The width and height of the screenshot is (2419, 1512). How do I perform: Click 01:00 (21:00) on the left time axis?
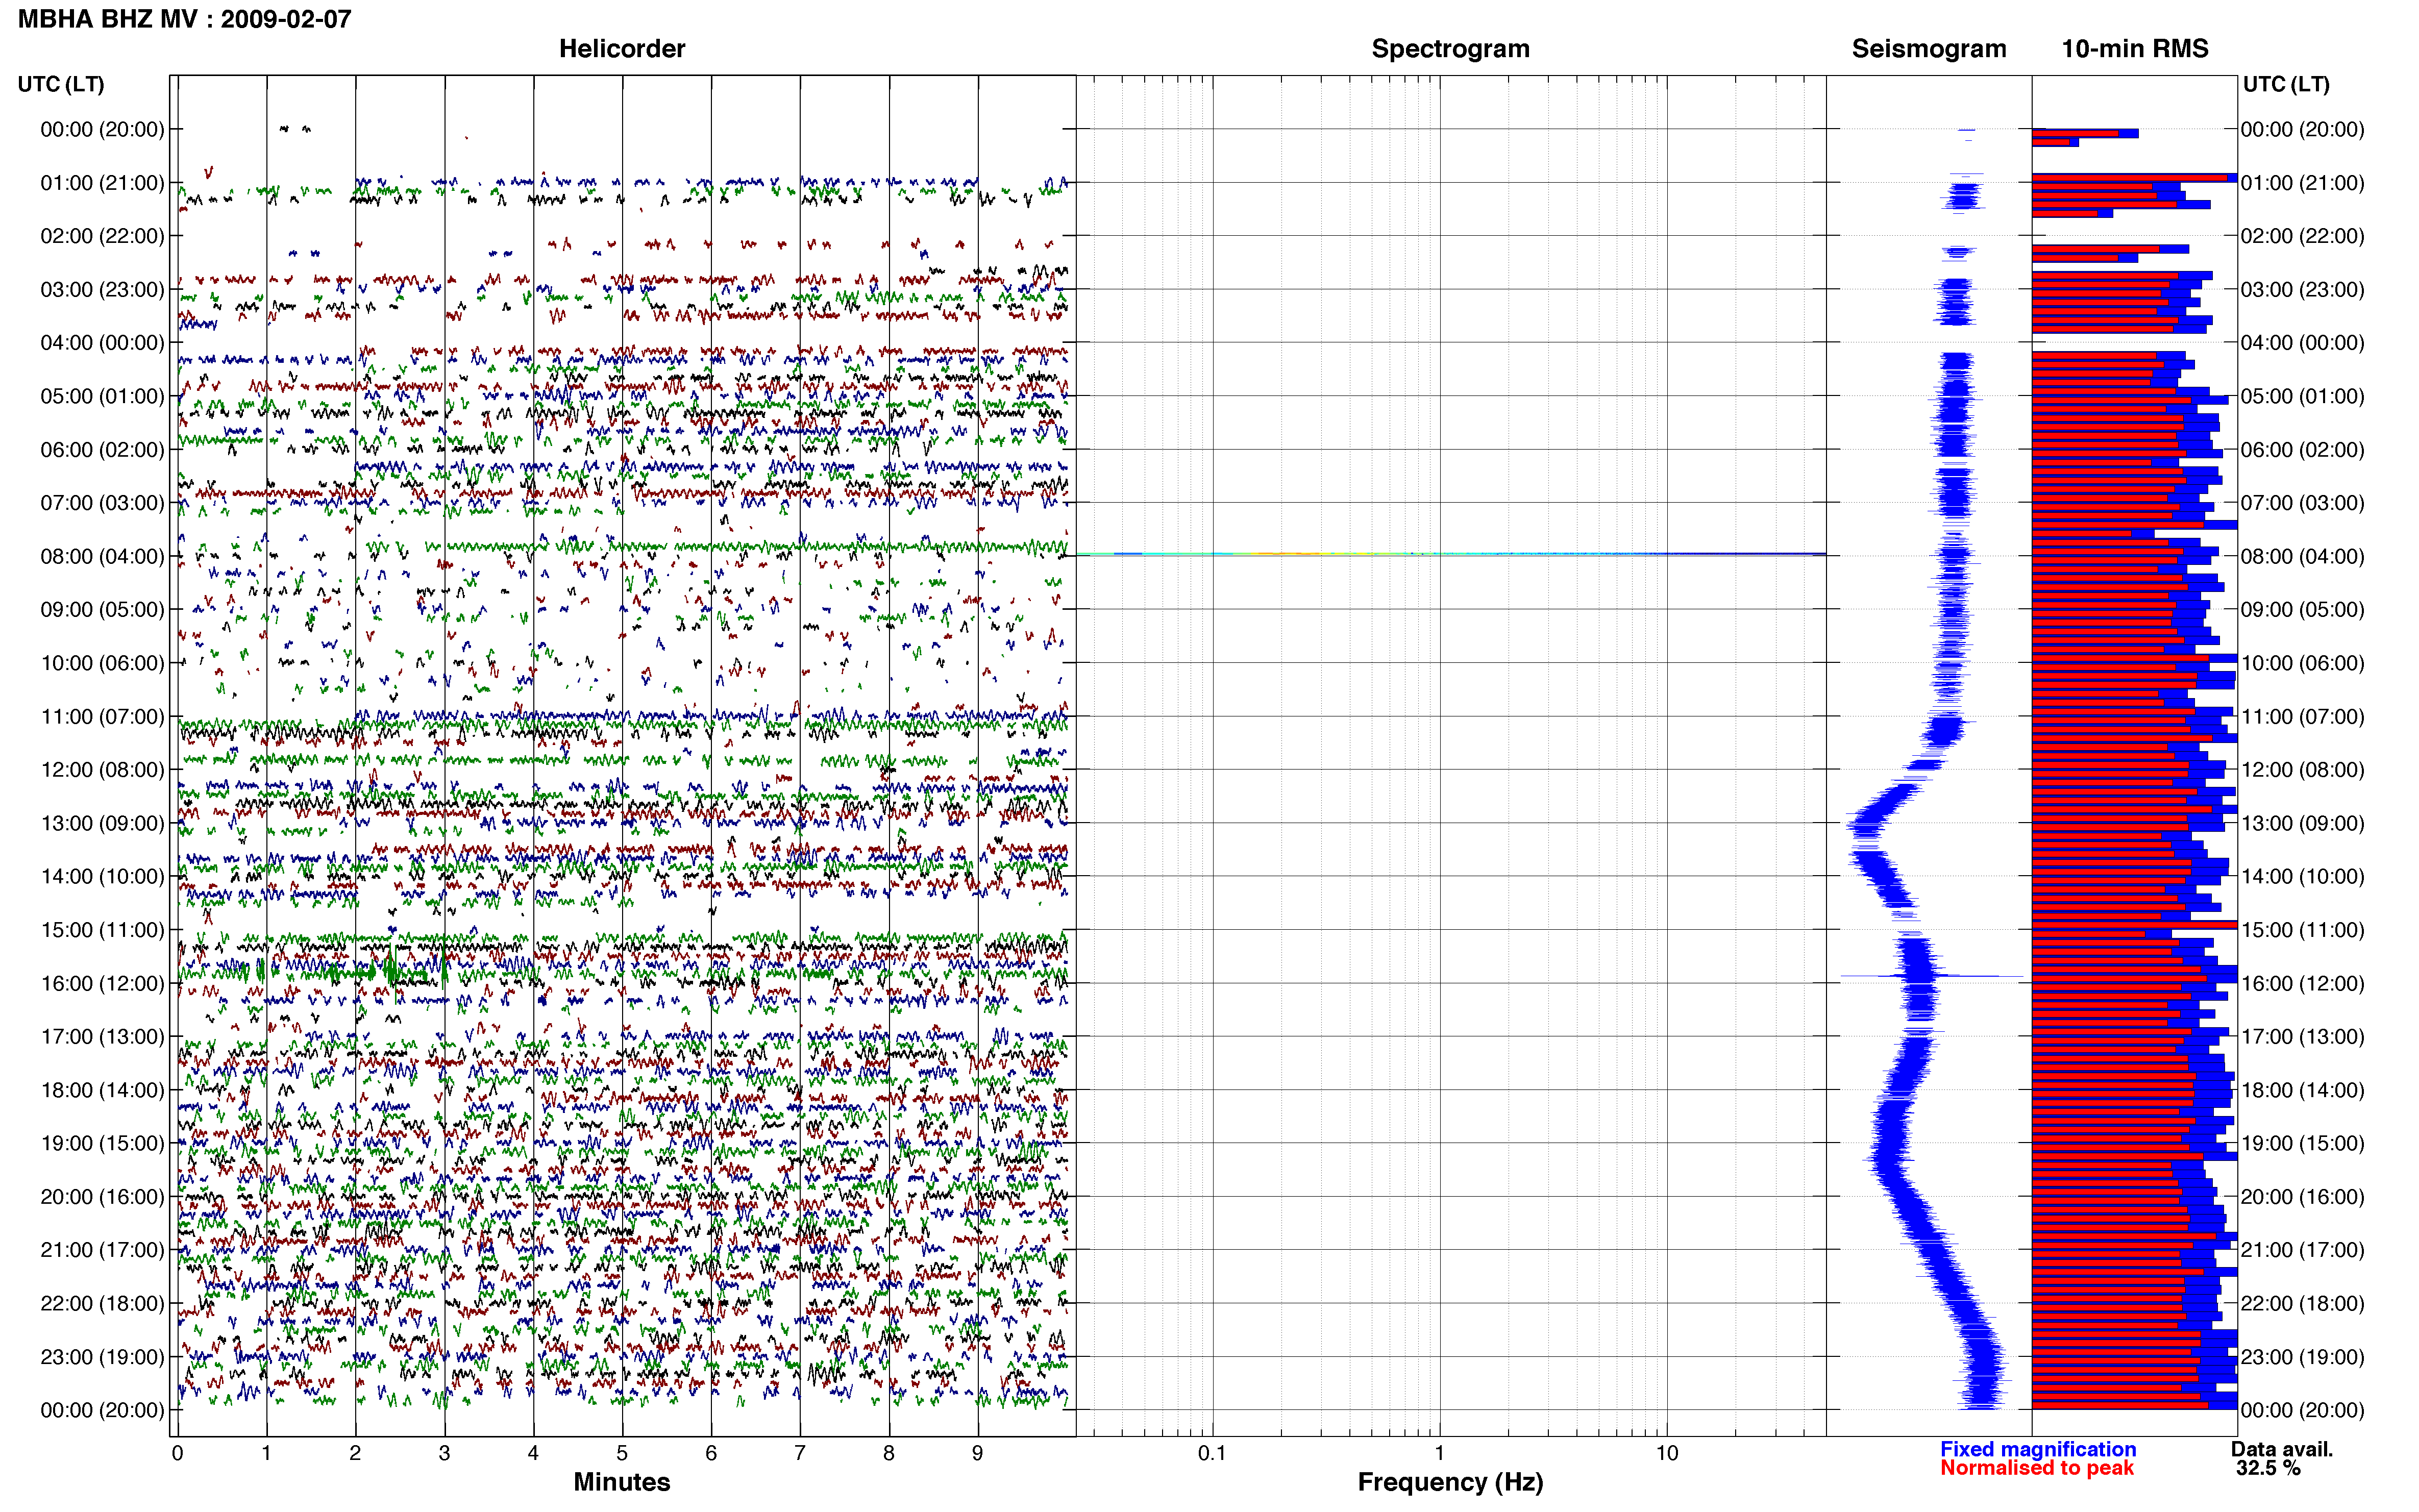[102, 183]
